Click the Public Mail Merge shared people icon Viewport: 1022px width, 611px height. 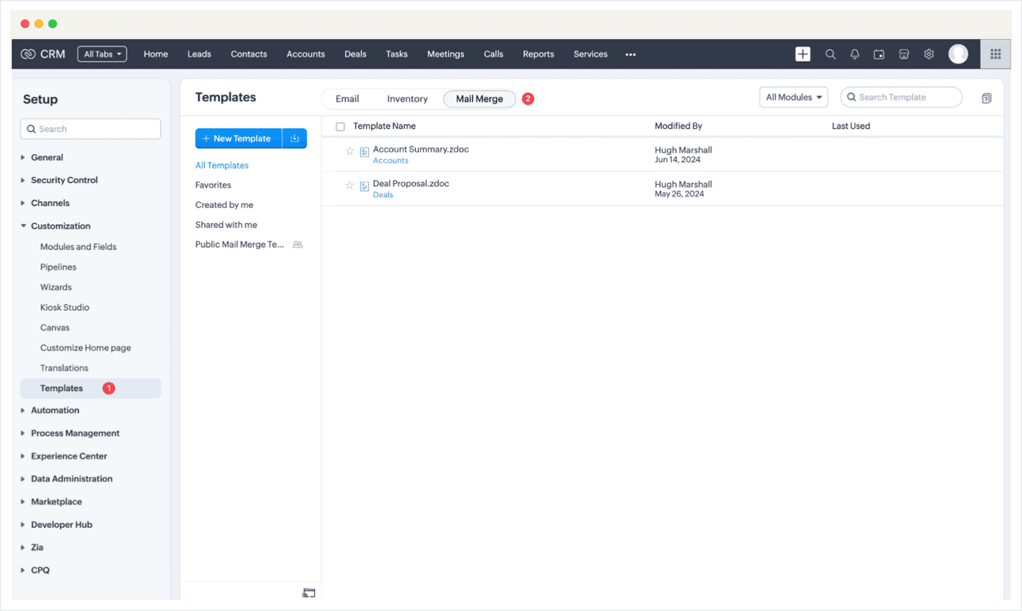(x=298, y=245)
